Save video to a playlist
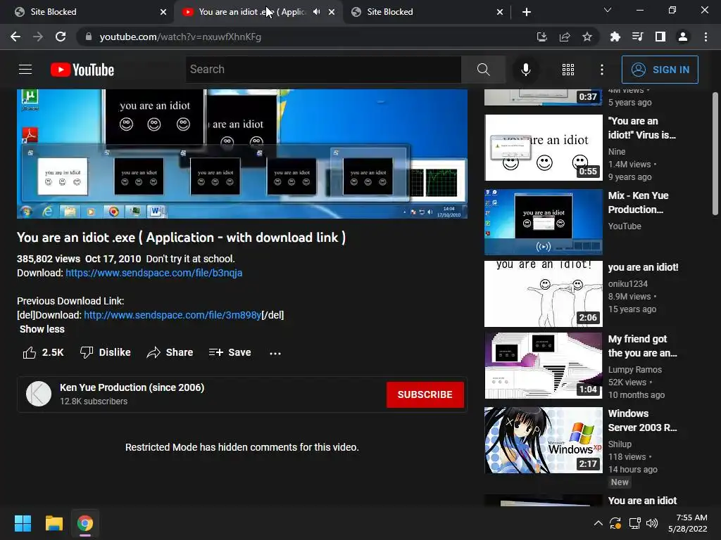The width and height of the screenshot is (721, 540). point(230,352)
